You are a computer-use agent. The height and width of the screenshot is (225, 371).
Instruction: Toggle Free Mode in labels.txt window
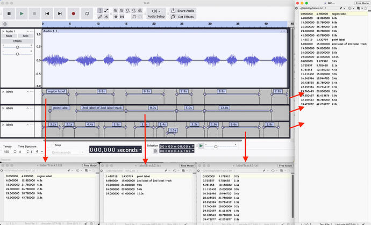(x=362, y=3)
